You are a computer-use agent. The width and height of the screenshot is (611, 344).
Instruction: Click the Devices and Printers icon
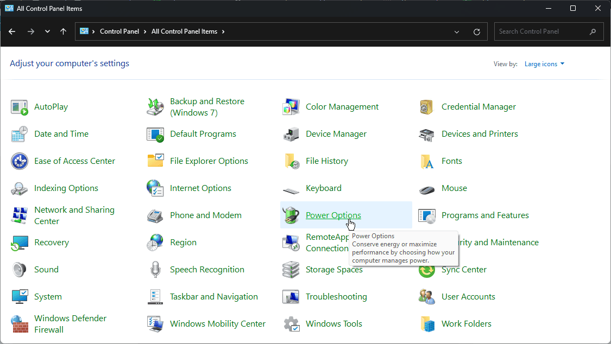tap(426, 134)
